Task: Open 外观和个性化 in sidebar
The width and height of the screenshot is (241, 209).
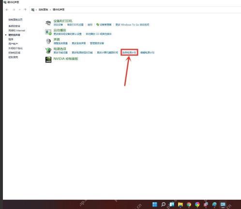Action: (x=15, y=48)
